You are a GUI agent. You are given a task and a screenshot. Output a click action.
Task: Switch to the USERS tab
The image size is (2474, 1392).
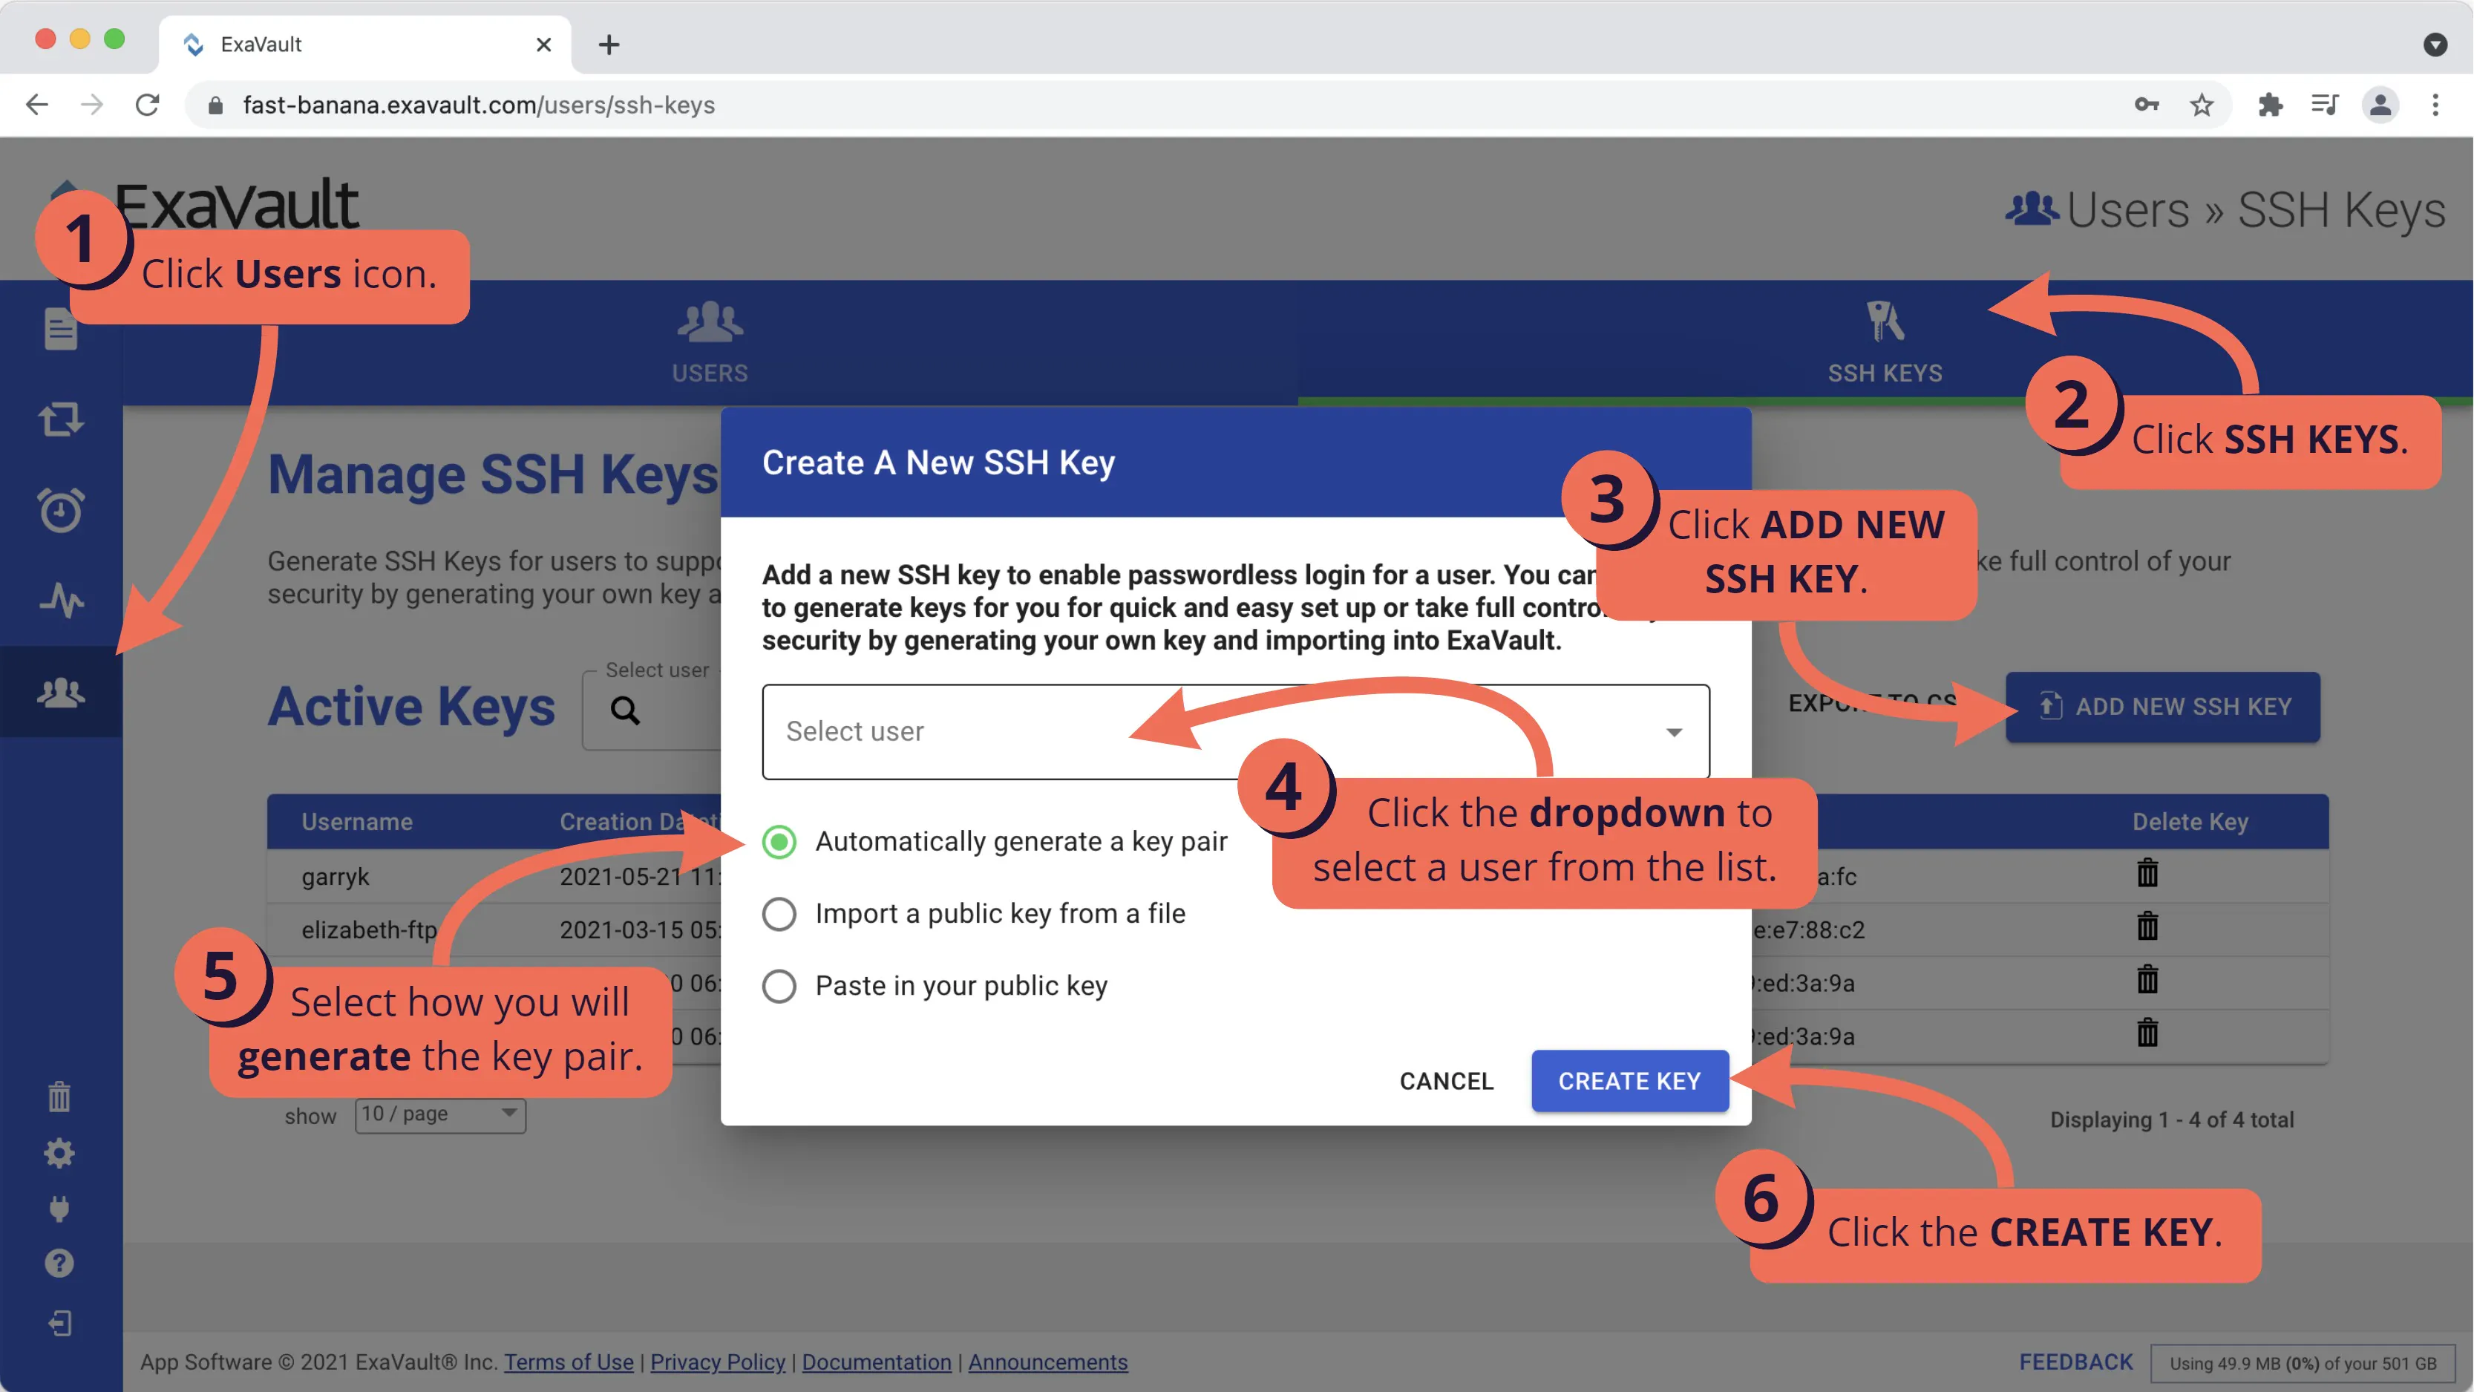(x=710, y=342)
